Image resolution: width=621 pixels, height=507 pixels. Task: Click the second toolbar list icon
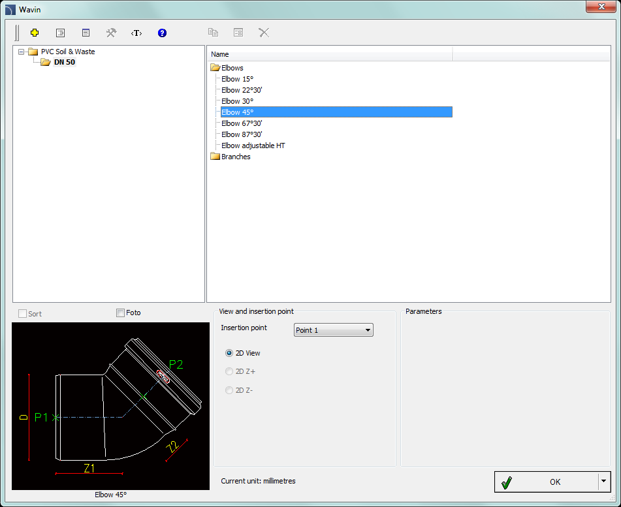click(x=60, y=33)
